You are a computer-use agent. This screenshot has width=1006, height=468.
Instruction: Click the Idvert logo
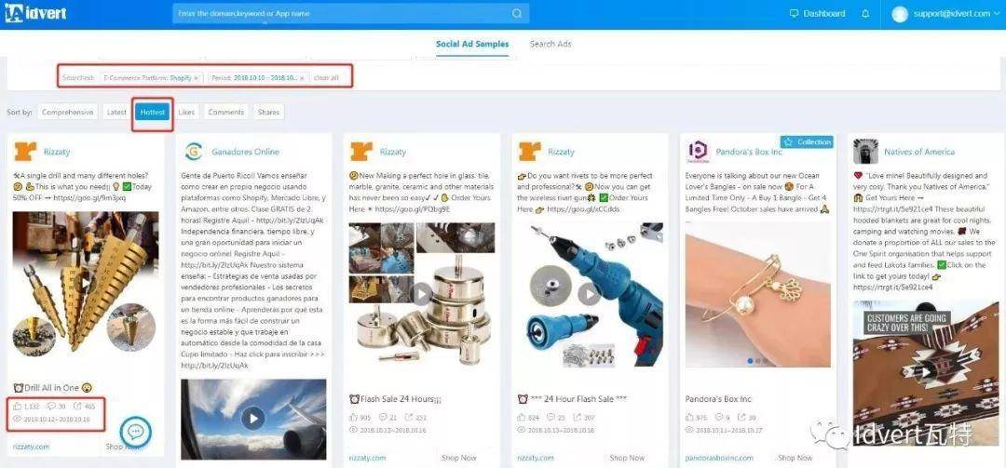click(35, 13)
